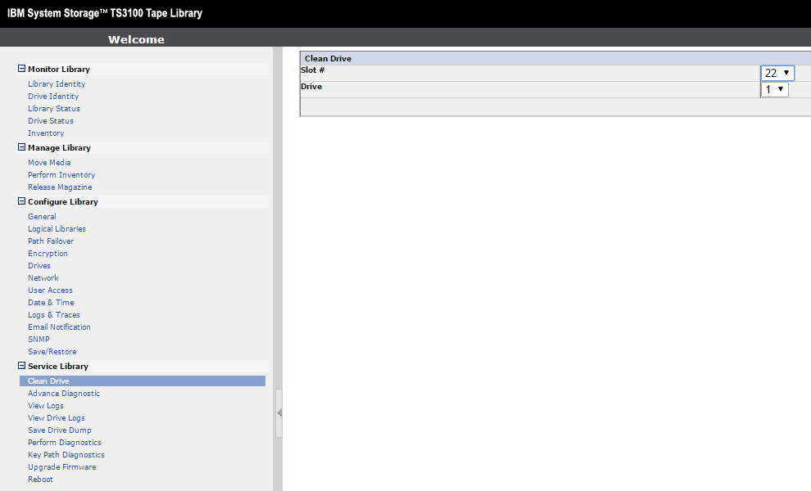811x491 pixels.
Task: Select Reboot in Service Library
Action: click(40, 479)
